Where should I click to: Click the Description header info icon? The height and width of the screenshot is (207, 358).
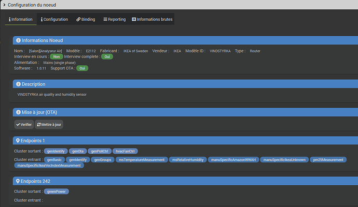[18, 84]
